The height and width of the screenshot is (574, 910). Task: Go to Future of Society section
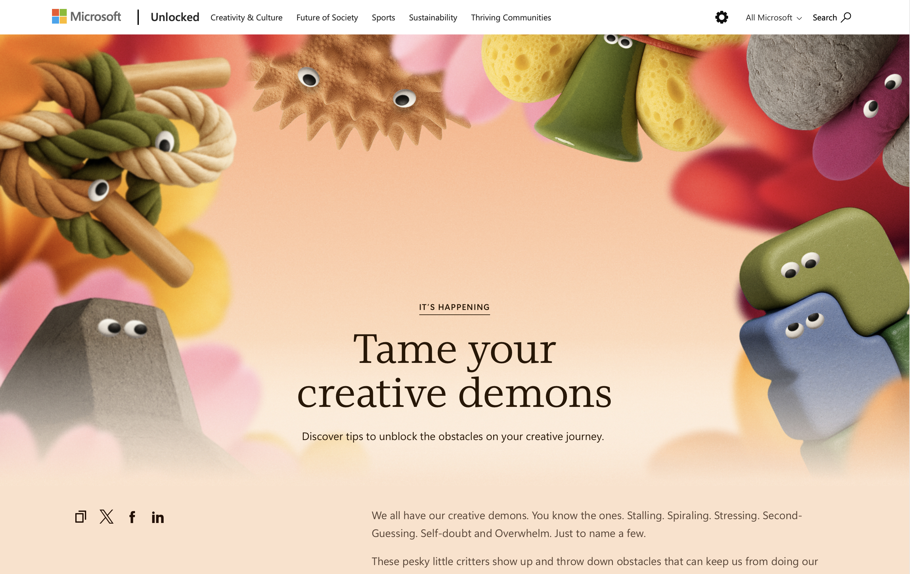point(327,17)
